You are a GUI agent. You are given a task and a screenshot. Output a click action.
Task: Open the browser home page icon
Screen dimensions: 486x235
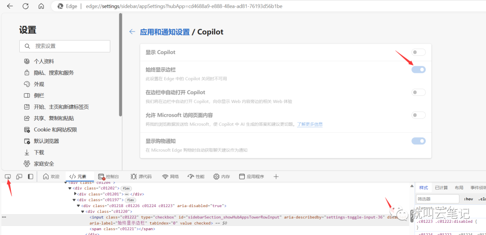[41, 6]
